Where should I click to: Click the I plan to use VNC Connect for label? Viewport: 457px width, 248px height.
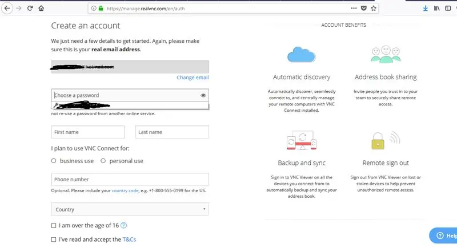90,148
